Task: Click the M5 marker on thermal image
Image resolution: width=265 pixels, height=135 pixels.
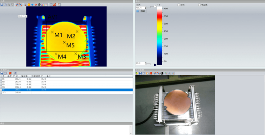Action: tap(64, 42)
